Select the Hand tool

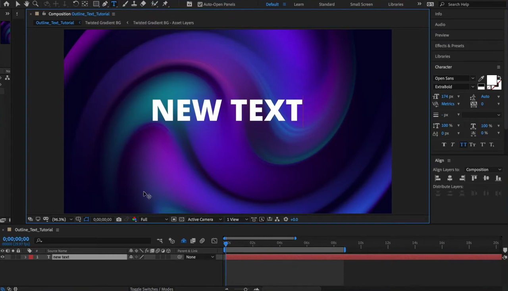click(x=27, y=4)
